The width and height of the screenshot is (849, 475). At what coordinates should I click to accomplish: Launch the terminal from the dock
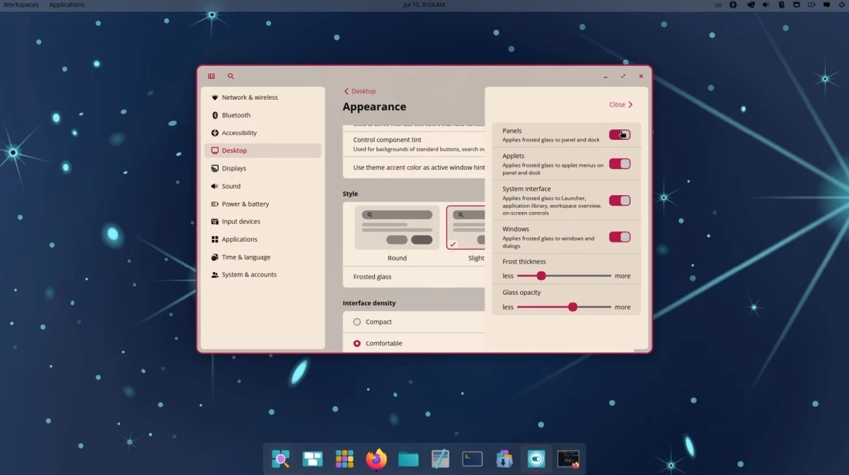tap(472, 459)
